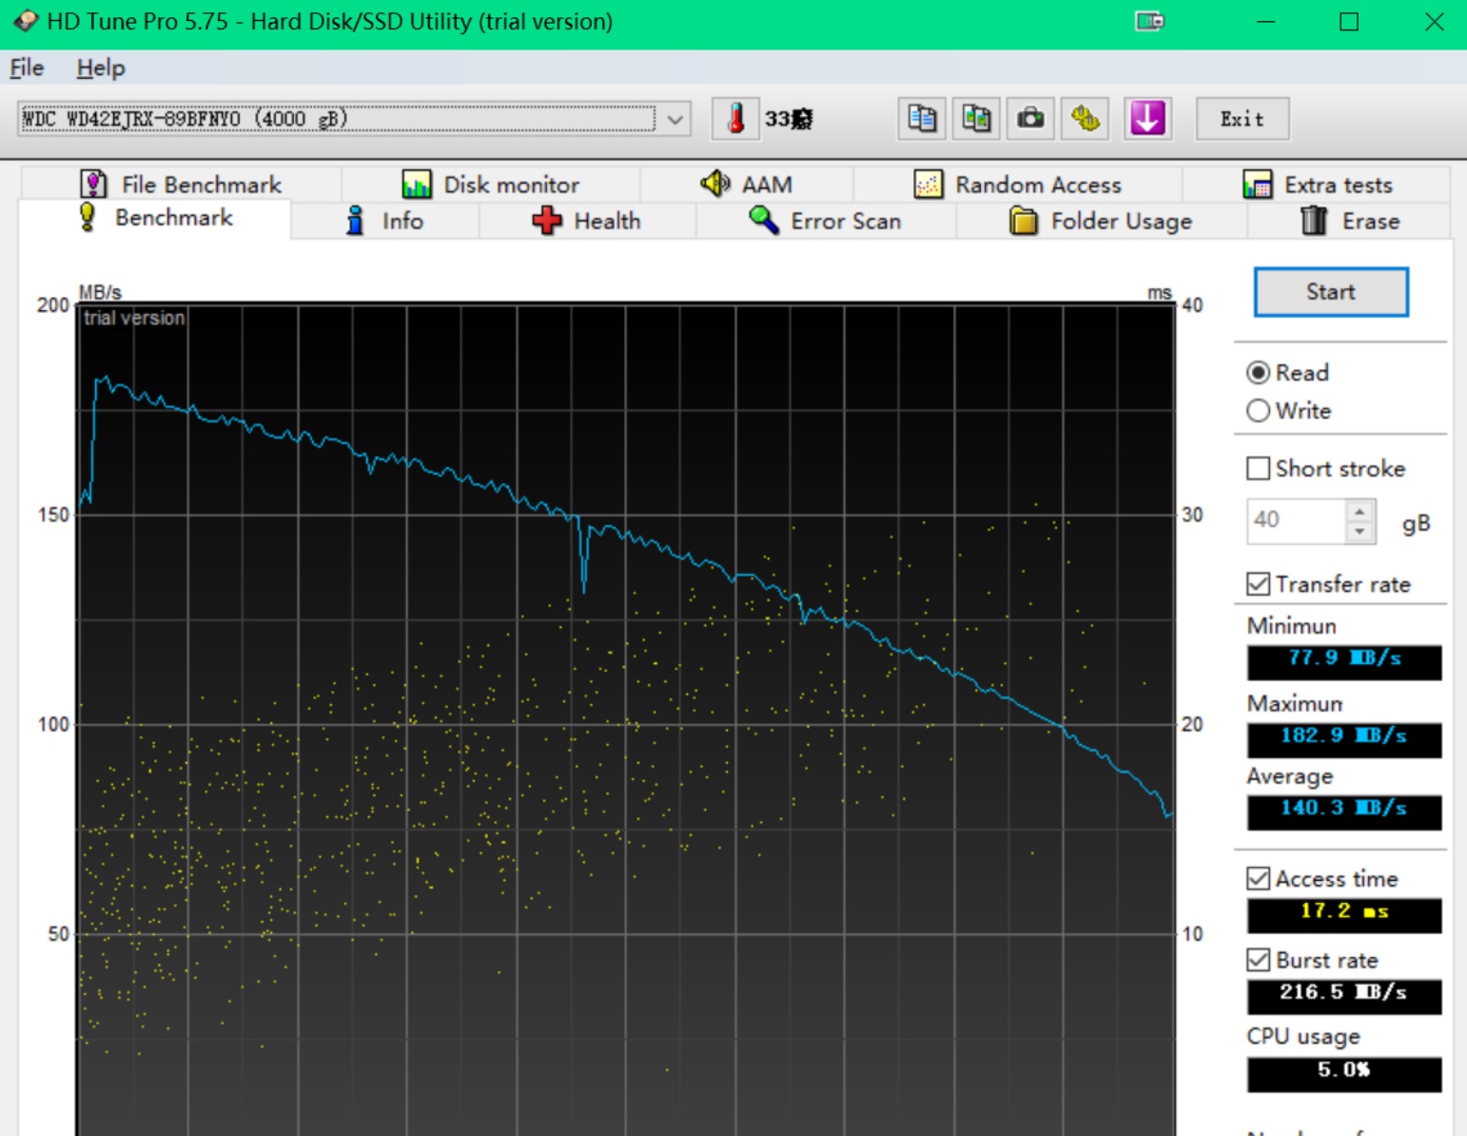This screenshot has width=1467, height=1136.
Task: Switch to the AAM tab
Action: point(747,184)
